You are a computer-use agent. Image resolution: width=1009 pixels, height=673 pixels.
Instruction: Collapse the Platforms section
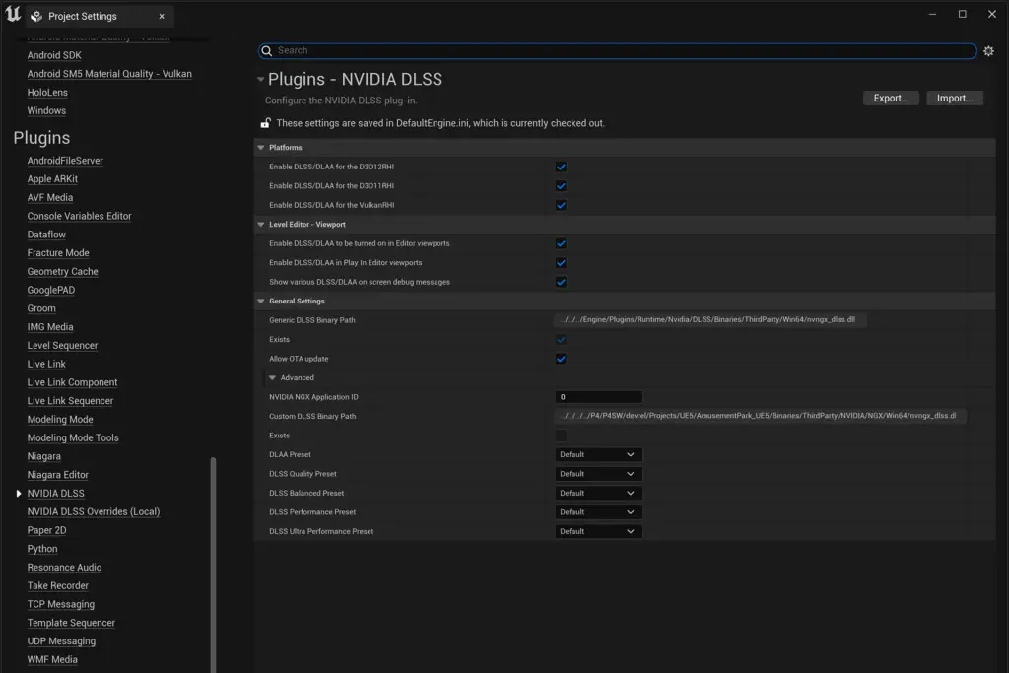pyautogui.click(x=260, y=148)
